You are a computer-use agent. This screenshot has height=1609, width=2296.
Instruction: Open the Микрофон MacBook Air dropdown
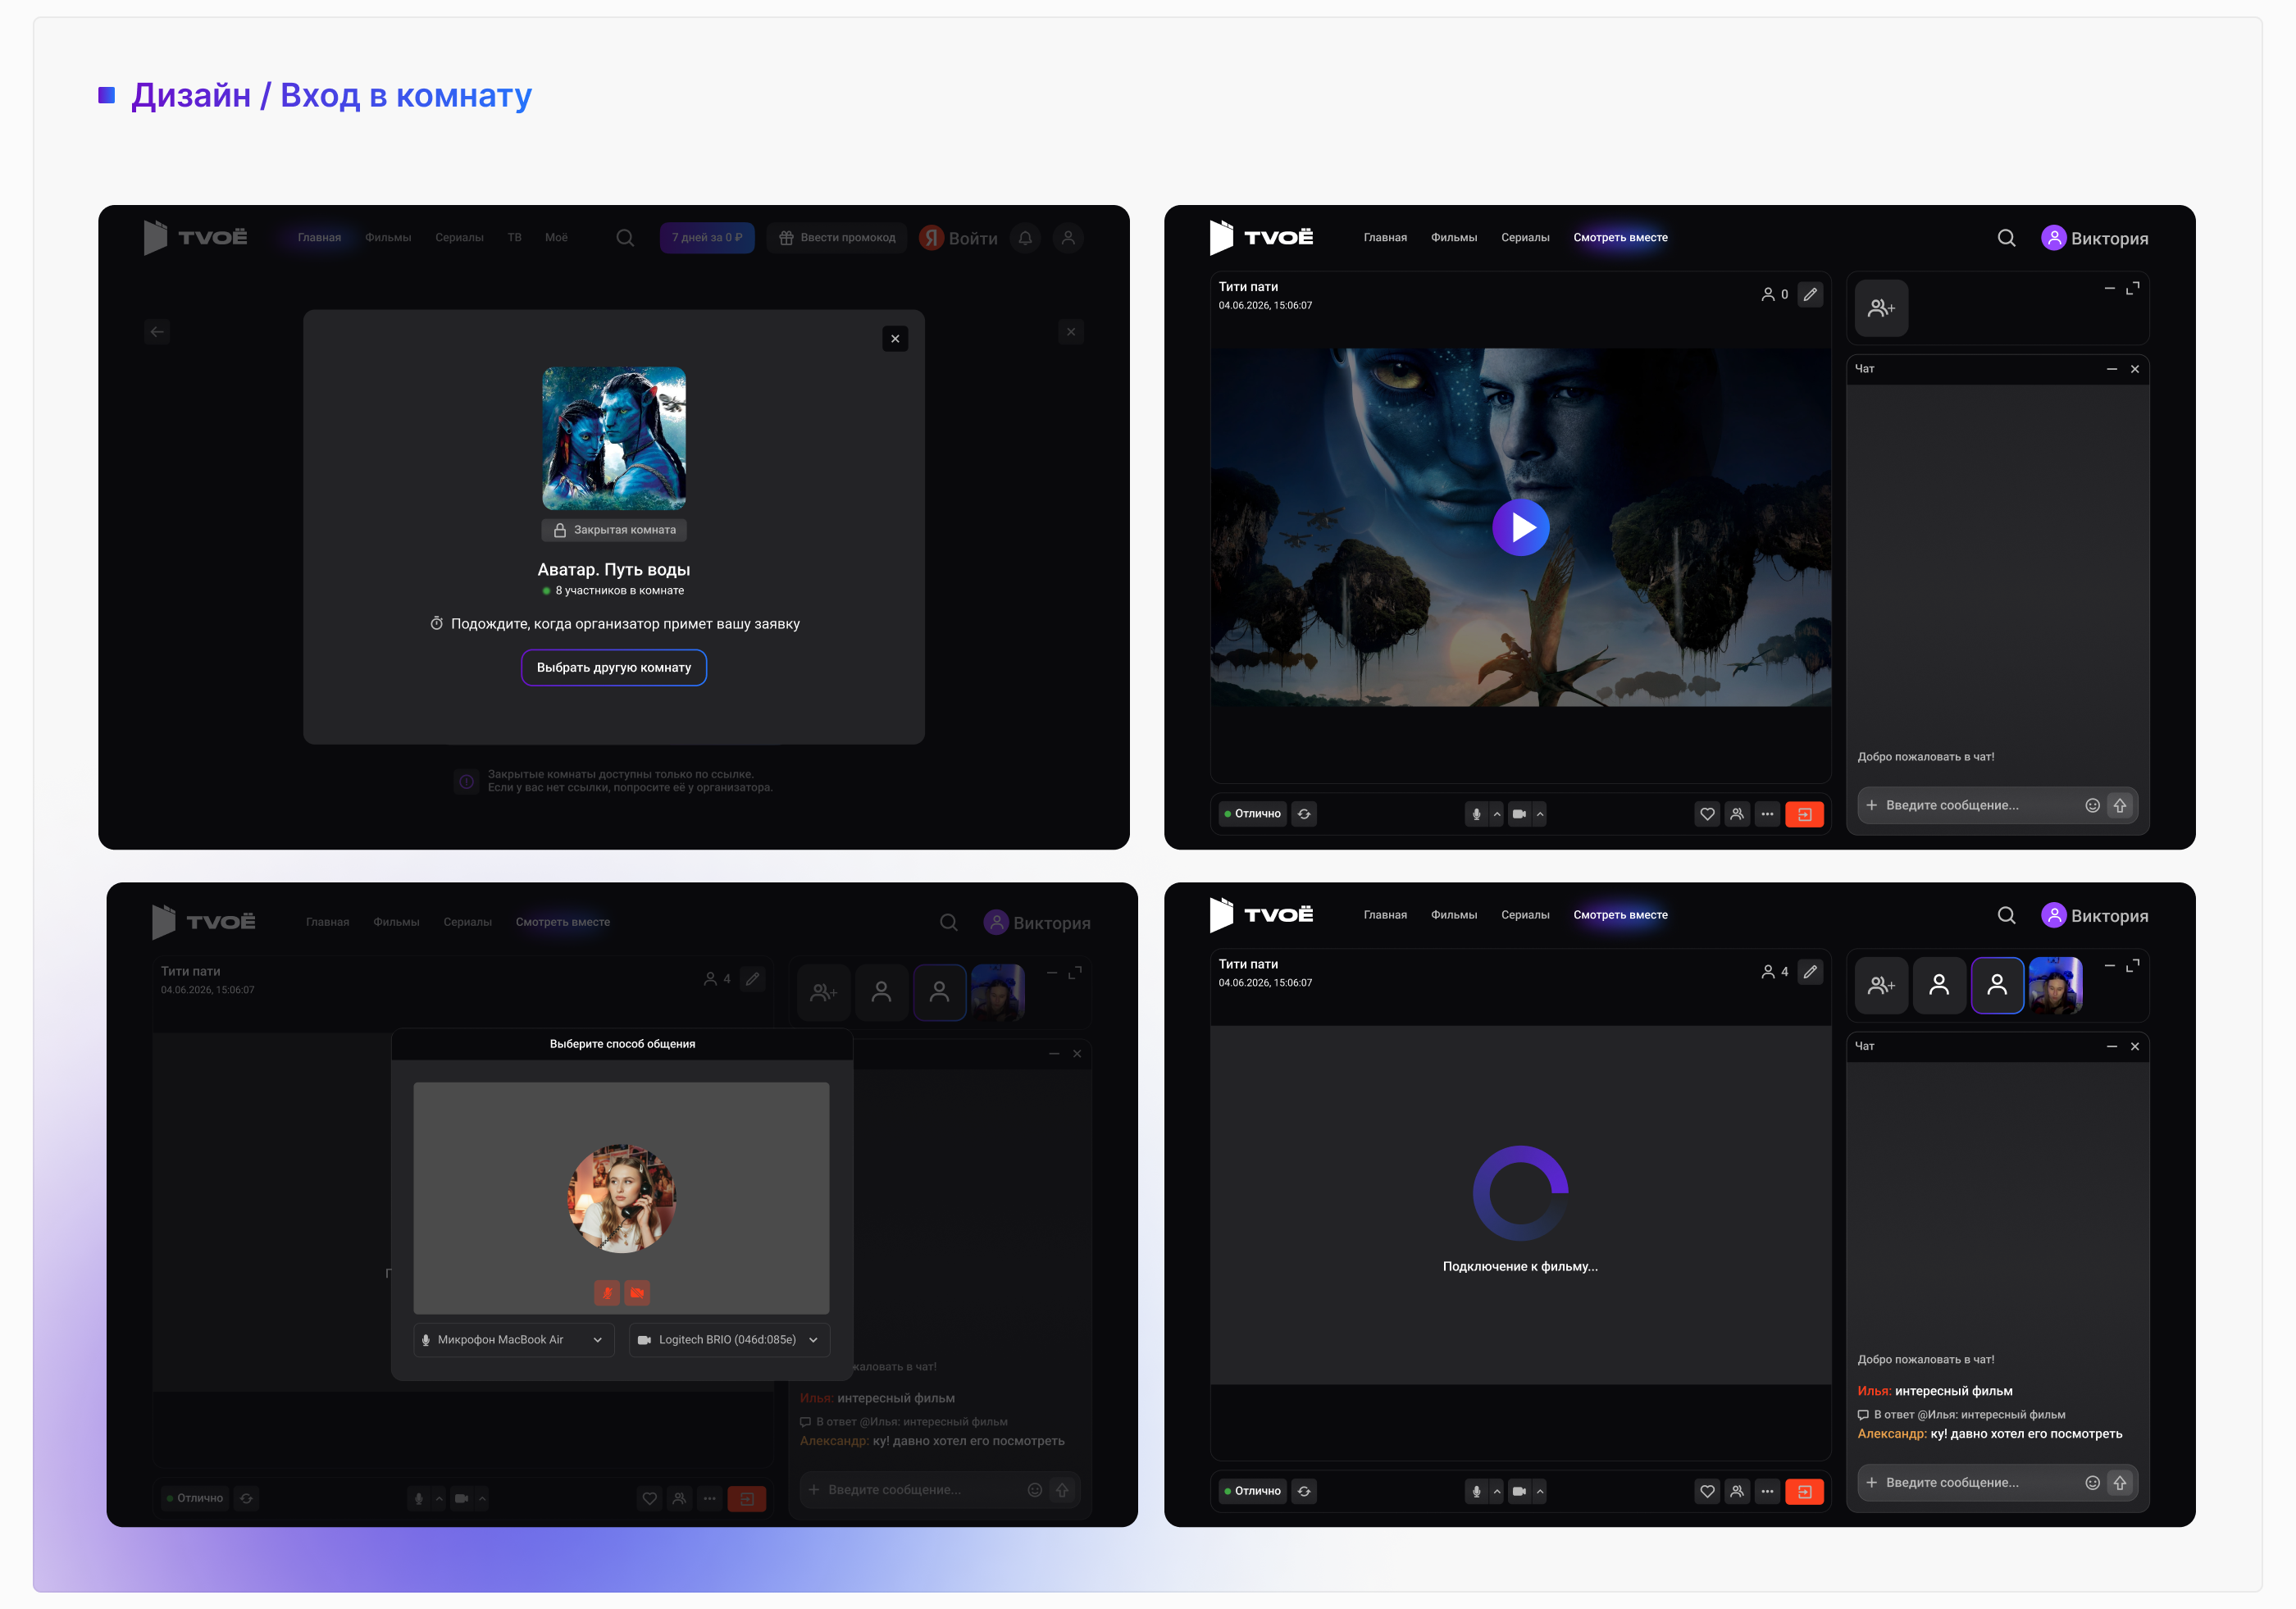[x=514, y=1340]
